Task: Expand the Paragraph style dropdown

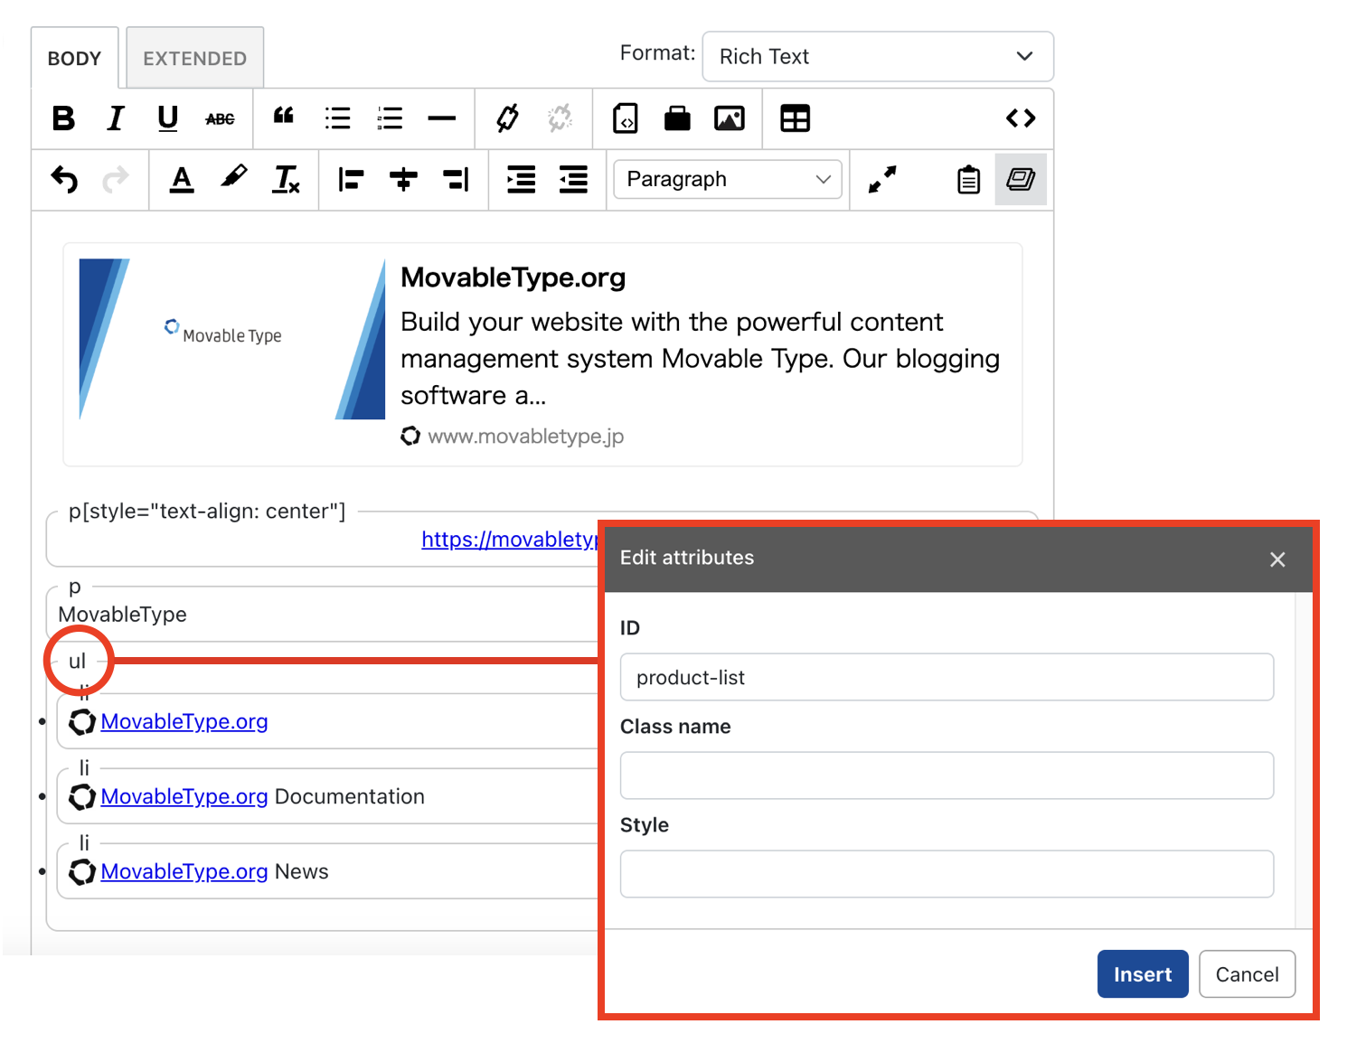Action: pos(728,180)
